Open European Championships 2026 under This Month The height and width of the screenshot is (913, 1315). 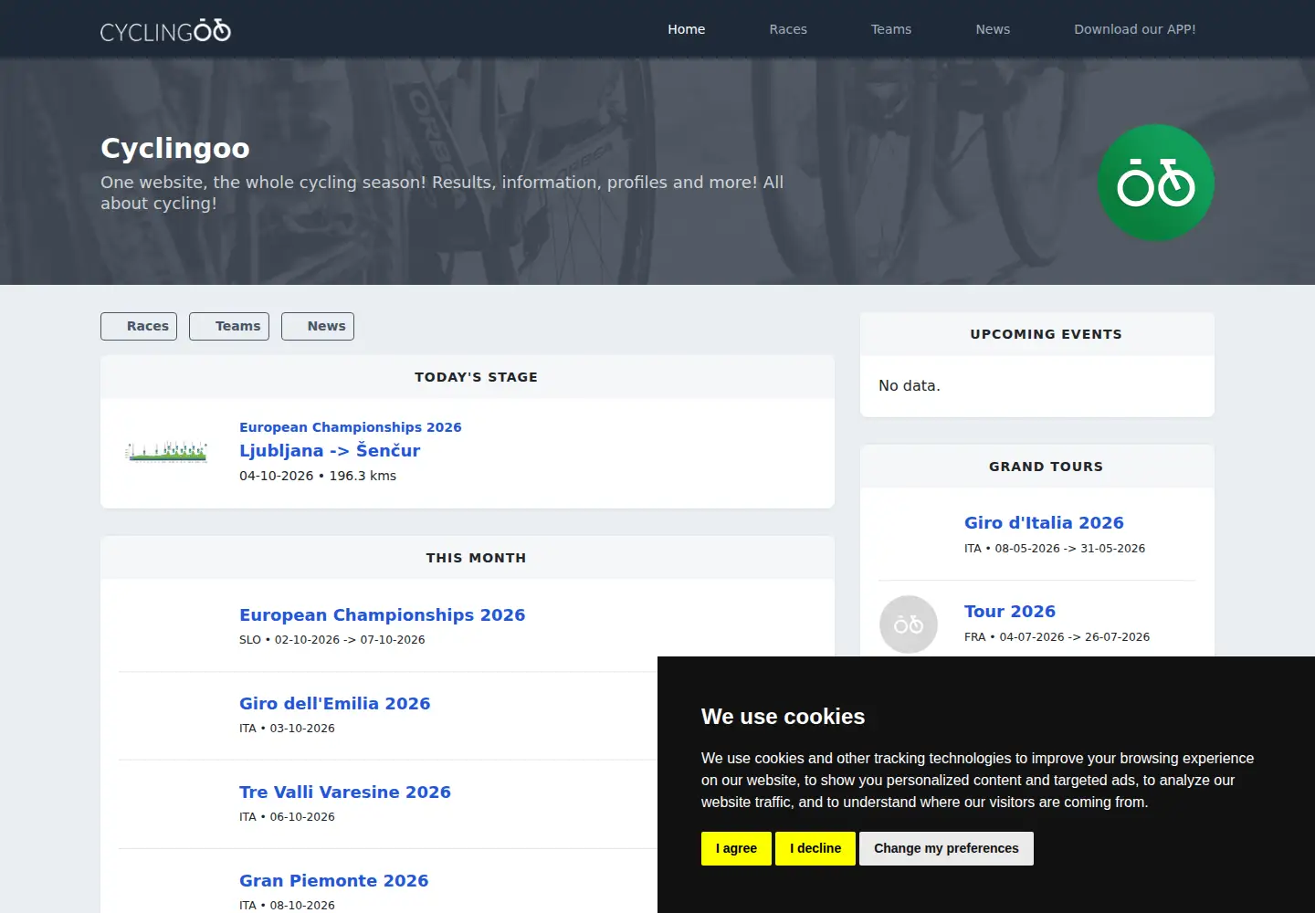click(383, 614)
